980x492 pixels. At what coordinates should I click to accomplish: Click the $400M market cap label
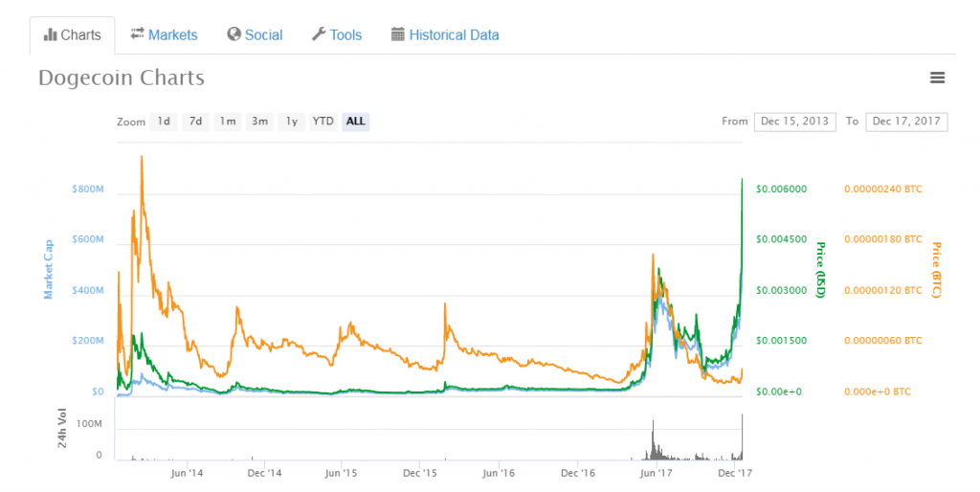(x=88, y=290)
